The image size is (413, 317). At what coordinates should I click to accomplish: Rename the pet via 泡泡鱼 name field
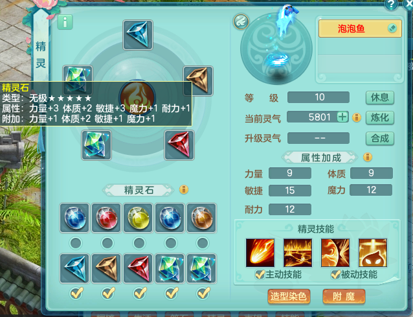(360, 29)
